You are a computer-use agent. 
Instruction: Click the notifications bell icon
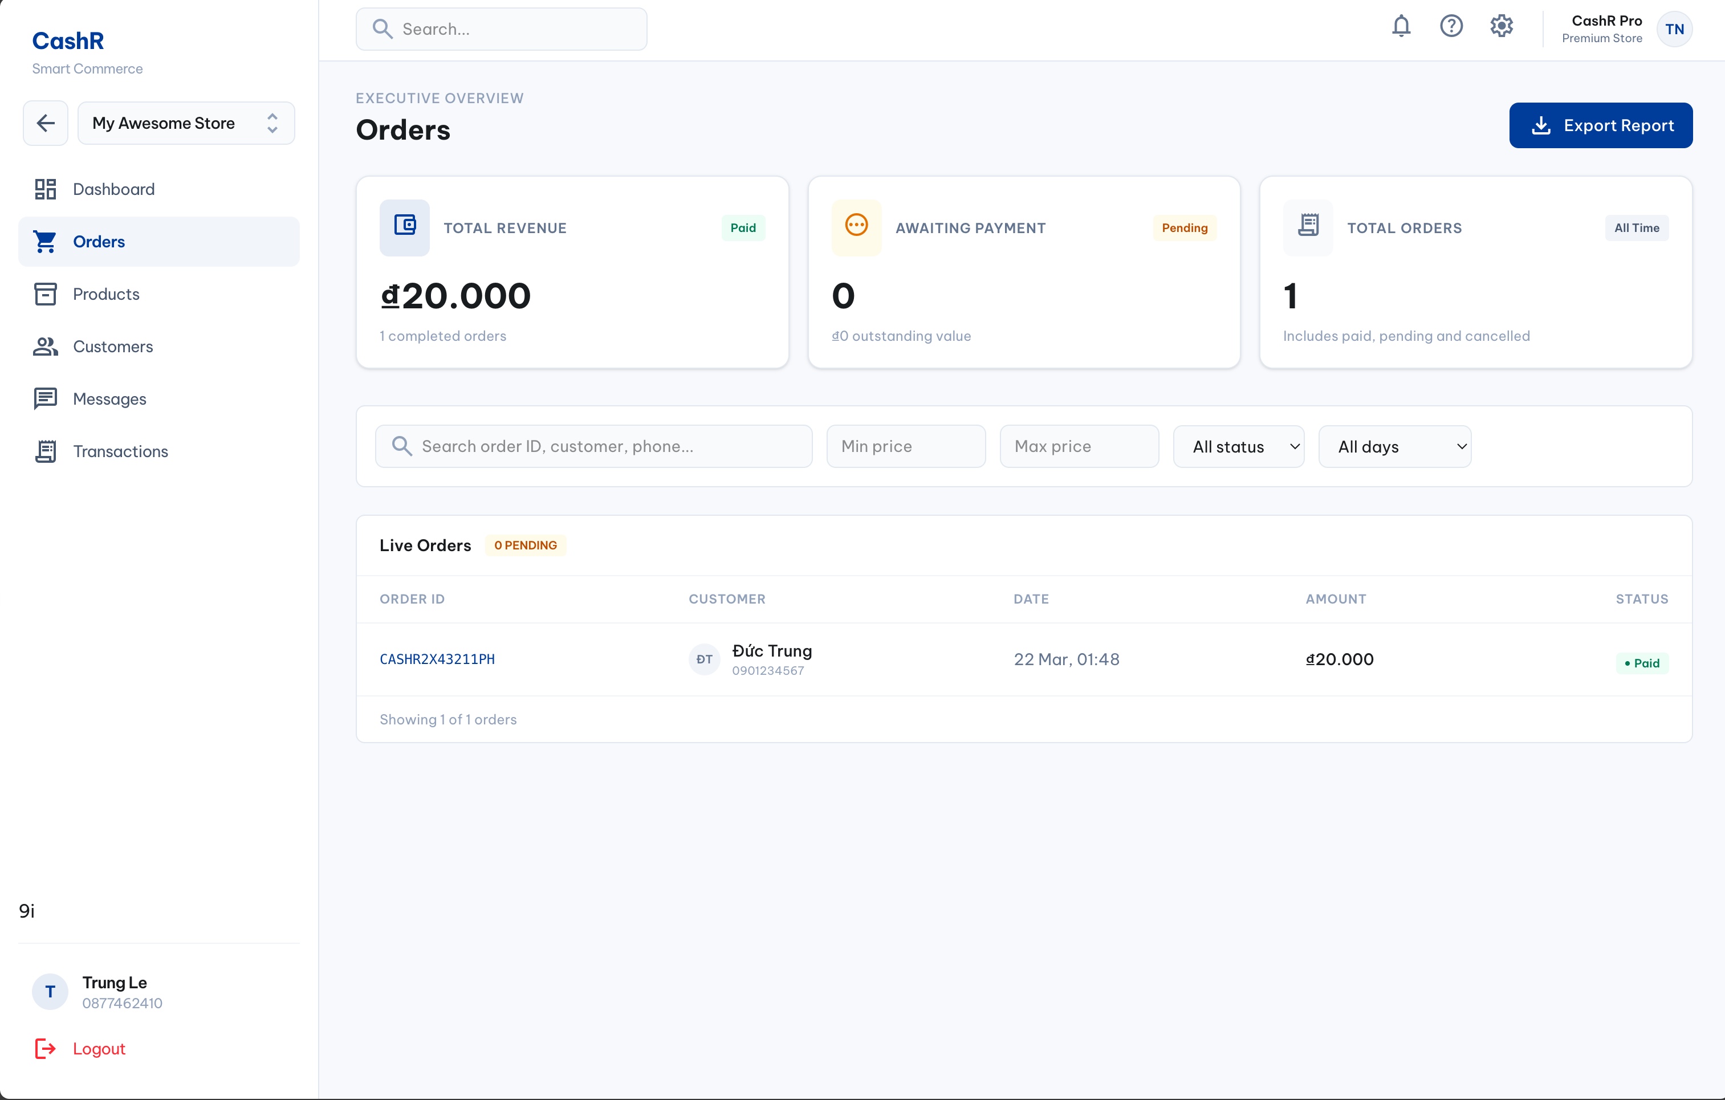(x=1401, y=26)
